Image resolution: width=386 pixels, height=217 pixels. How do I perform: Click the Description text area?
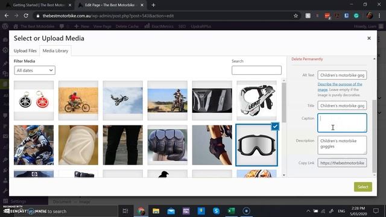click(342, 145)
